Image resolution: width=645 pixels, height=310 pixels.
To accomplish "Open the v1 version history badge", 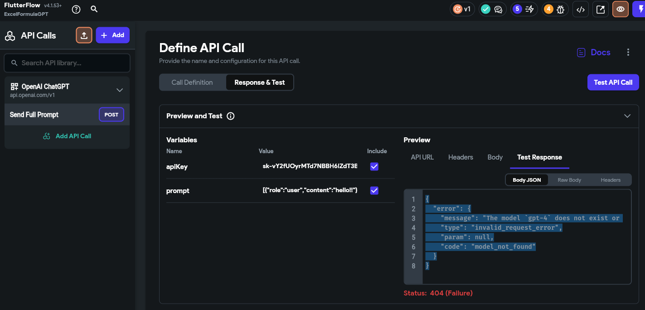I will pyautogui.click(x=462, y=9).
